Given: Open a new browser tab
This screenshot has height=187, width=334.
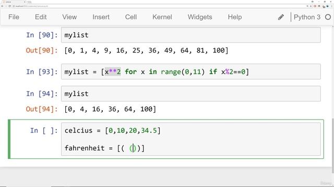Looking at the screenshot, I should (29, 2).
